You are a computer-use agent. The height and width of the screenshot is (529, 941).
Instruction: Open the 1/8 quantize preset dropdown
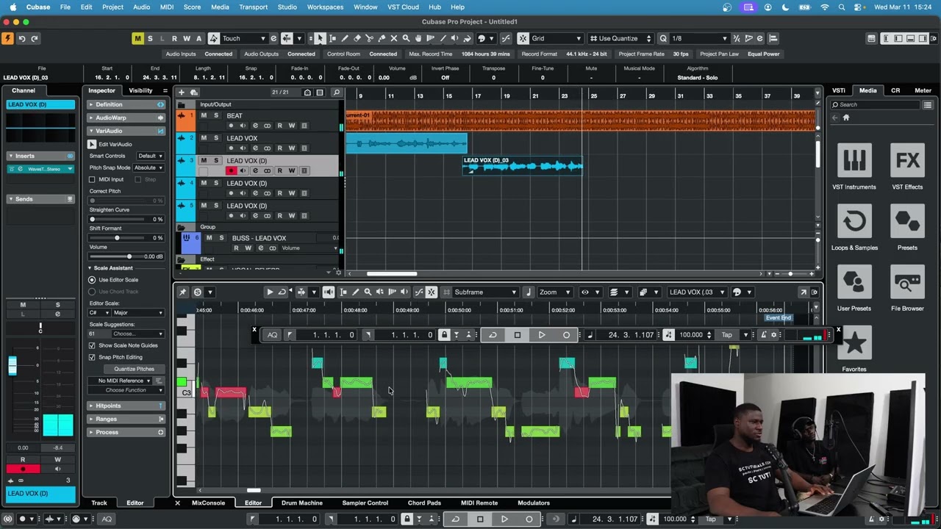tap(698, 38)
